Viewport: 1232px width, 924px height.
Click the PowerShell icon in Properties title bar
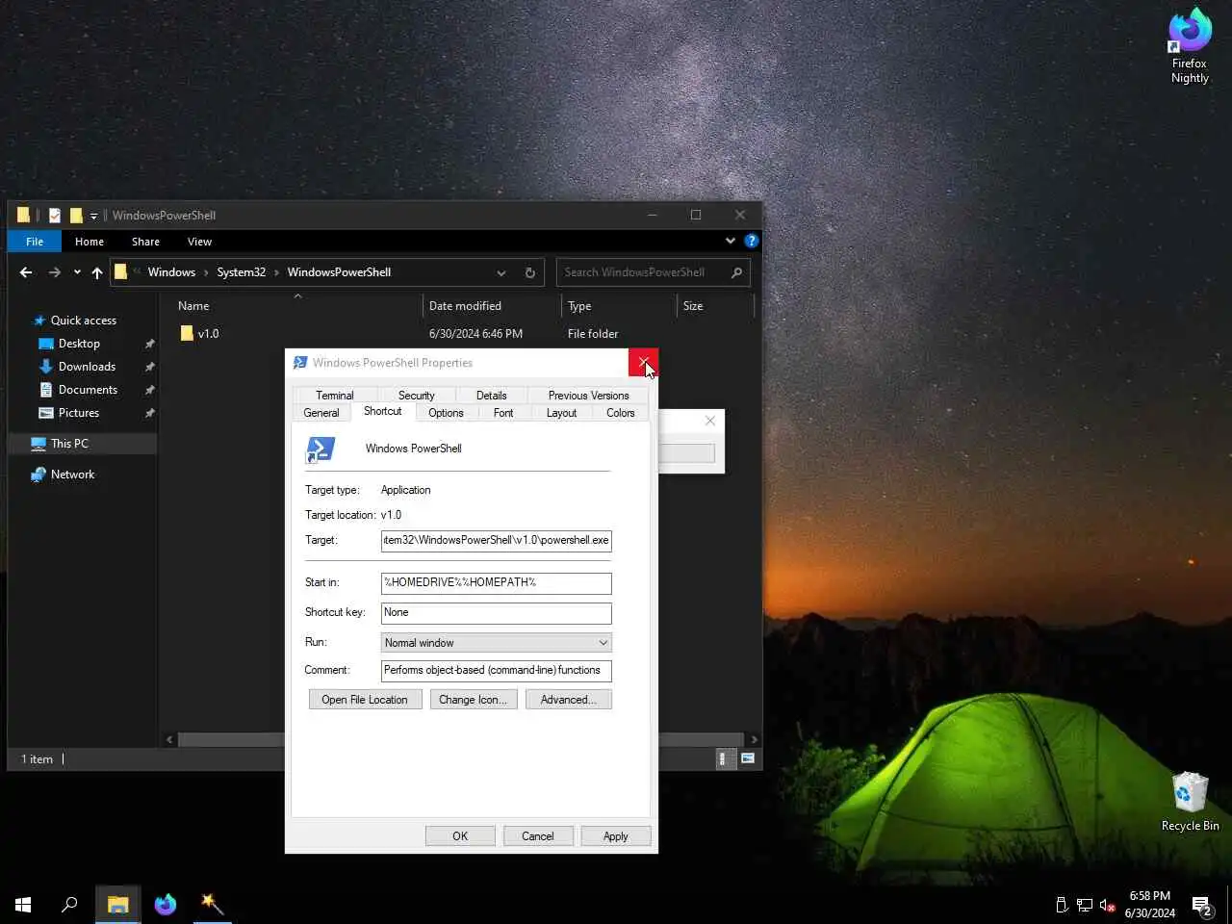click(300, 363)
